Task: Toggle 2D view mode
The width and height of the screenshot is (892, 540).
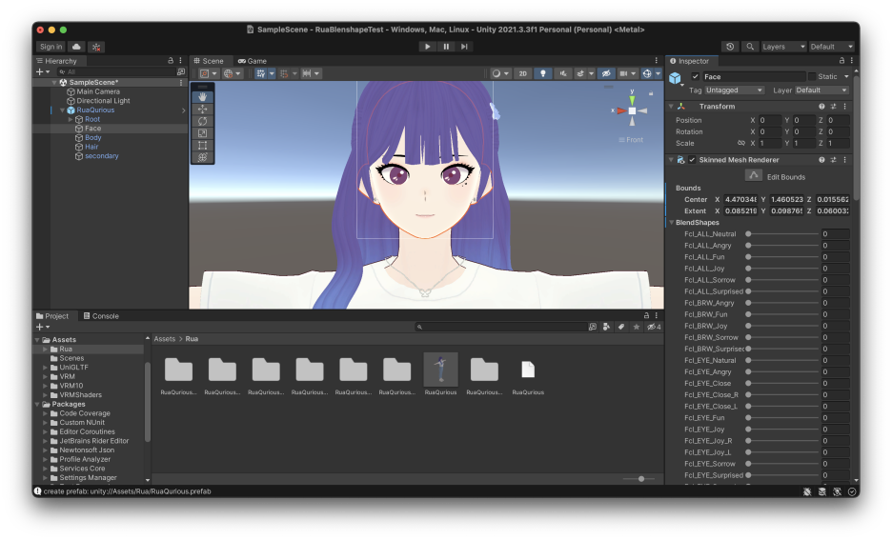Action: [522, 73]
